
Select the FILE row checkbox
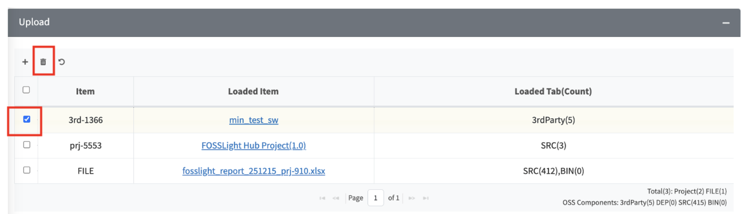[27, 170]
